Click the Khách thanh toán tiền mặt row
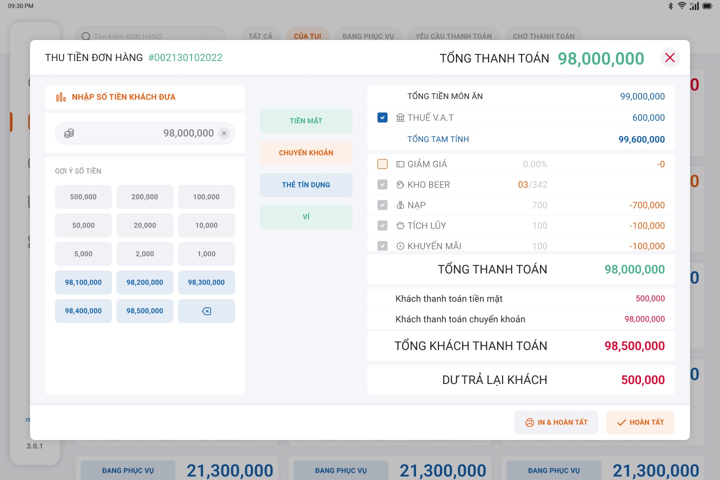Screen dimensions: 720x480 521,298
